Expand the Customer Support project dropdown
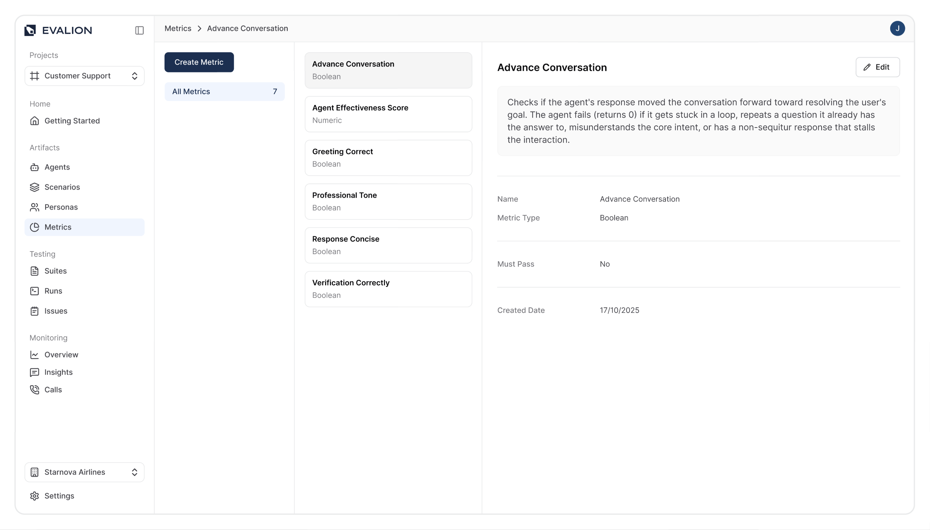Screen dimensions: 930x530 [85, 76]
